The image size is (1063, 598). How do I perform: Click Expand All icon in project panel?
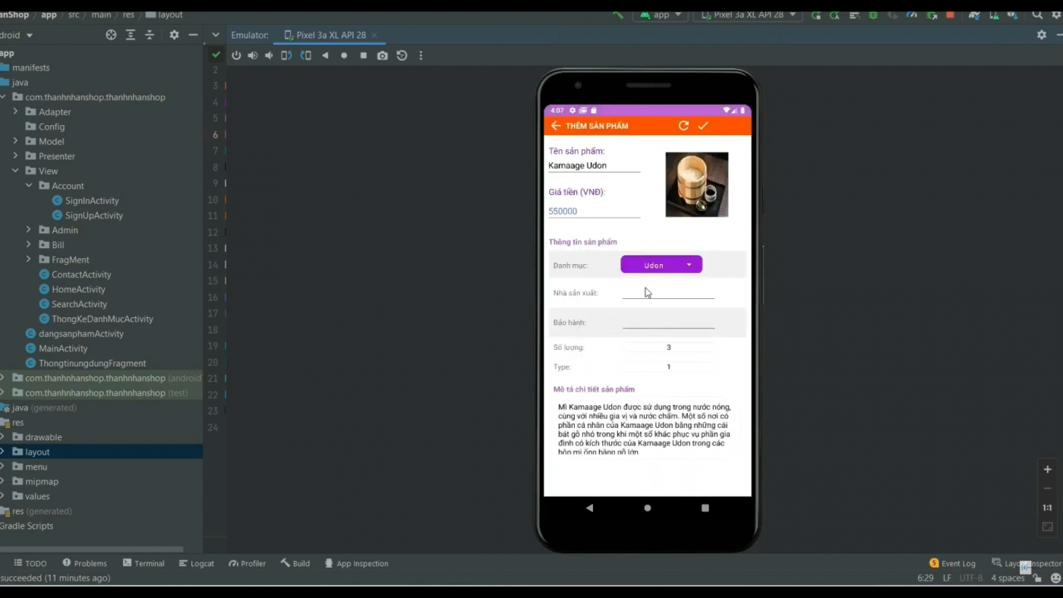point(131,35)
